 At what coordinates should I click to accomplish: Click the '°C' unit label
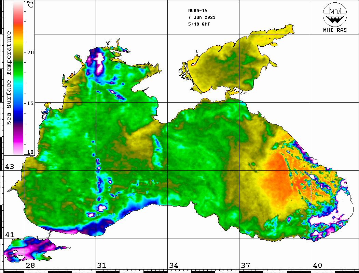pos(30,4)
